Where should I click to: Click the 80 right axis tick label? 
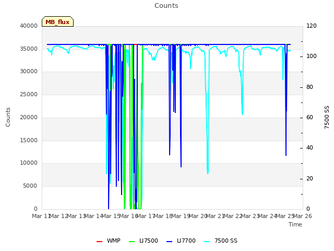[309, 87]
